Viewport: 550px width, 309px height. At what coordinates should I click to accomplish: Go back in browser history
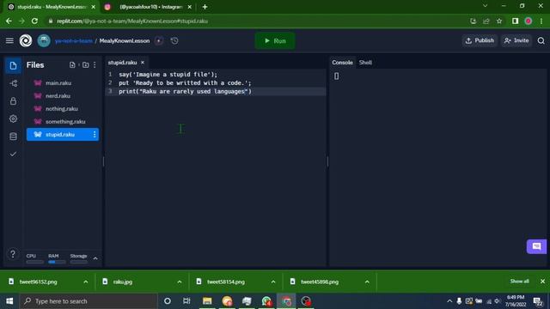click(x=9, y=21)
